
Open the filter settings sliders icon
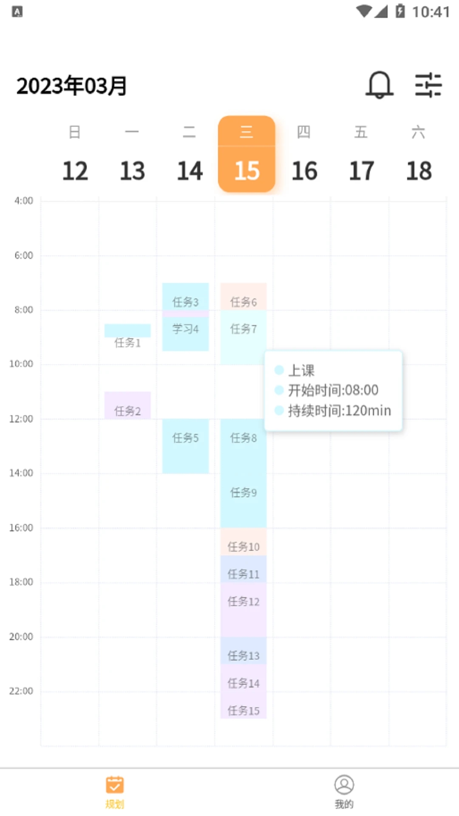click(428, 85)
